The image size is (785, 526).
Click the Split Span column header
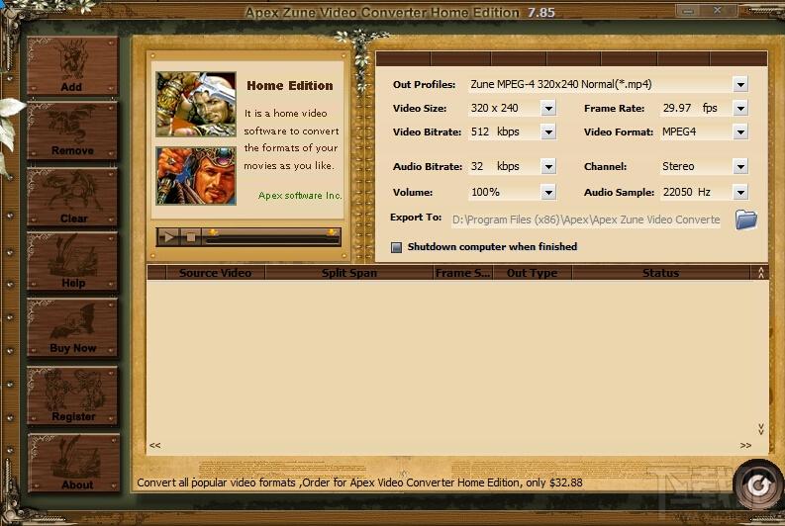(349, 273)
